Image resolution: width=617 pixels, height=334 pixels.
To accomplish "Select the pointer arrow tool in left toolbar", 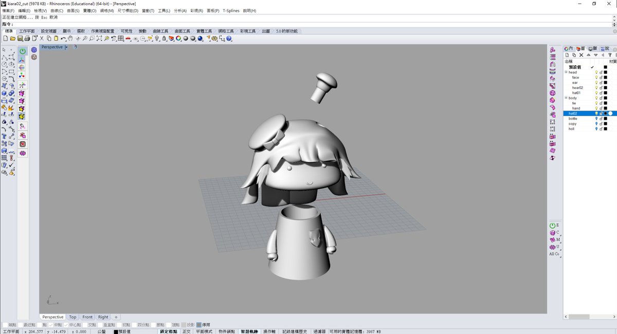I will click(x=4, y=50).
